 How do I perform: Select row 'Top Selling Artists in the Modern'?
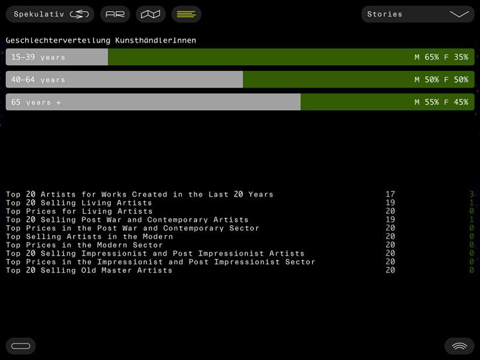240,236
